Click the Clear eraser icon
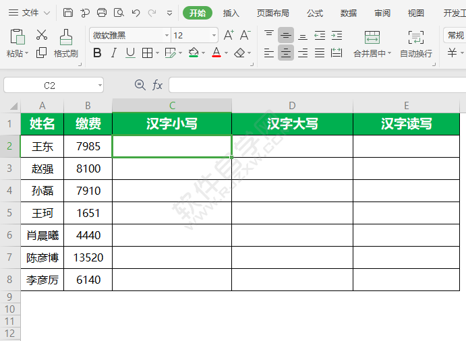 click(239, 53)
